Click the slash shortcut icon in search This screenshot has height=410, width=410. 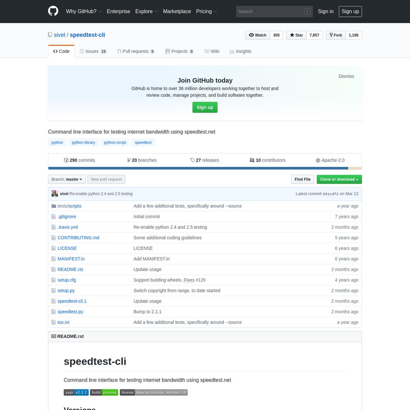point(307,11)
